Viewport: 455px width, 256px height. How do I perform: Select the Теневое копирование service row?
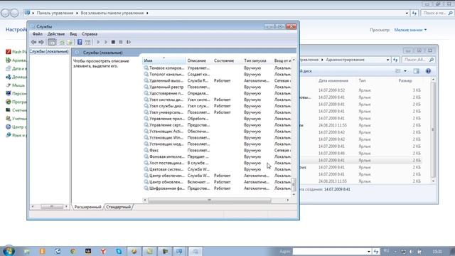click(217, 68)
